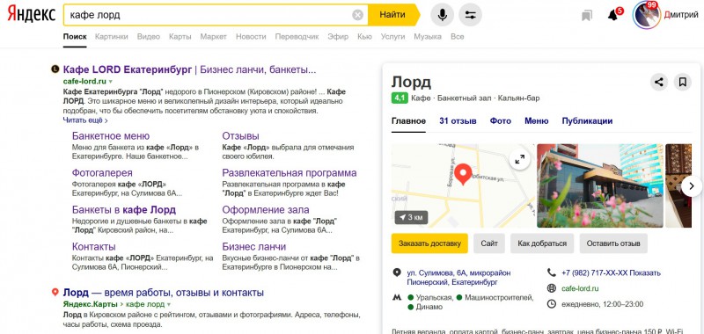
Task: Open the Меню tab in Лорд card
Action: tap(537, 121)
